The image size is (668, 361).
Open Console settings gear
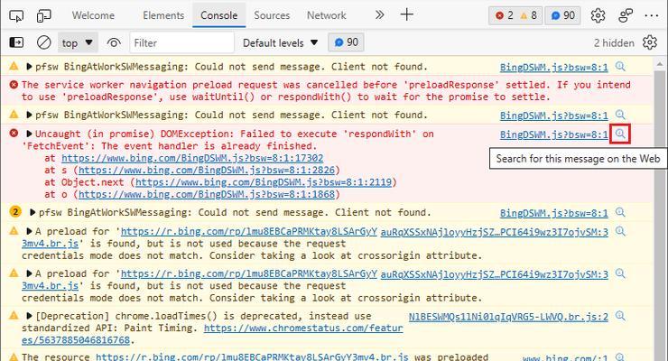(x=650, y=42)
